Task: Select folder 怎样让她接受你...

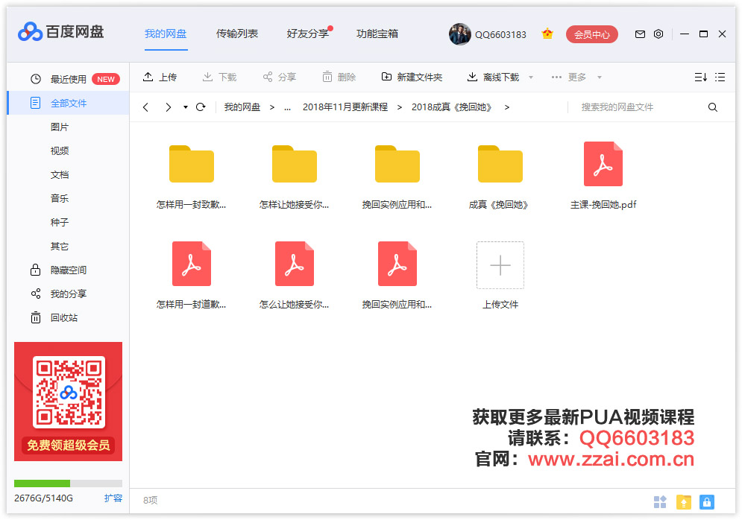Action: click(x=295, y=177)
